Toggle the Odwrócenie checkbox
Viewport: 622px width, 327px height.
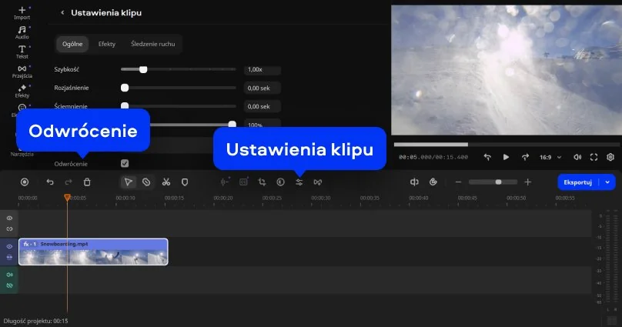point(125,164)
